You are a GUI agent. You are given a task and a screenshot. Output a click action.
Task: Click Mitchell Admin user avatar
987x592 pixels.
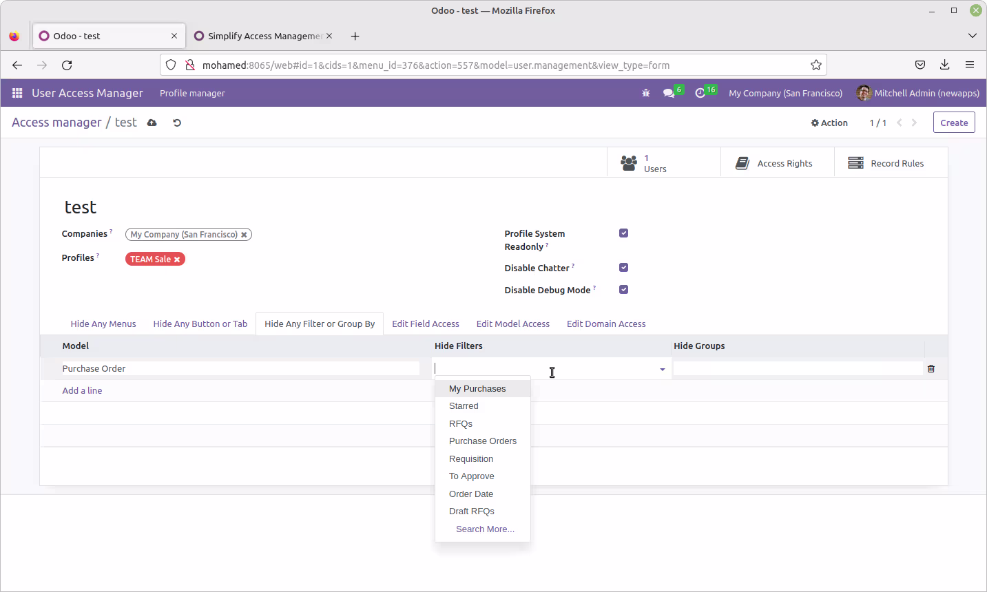[x=864, y=93]
